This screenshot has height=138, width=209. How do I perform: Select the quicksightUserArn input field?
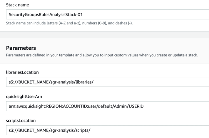coord(107,106)
